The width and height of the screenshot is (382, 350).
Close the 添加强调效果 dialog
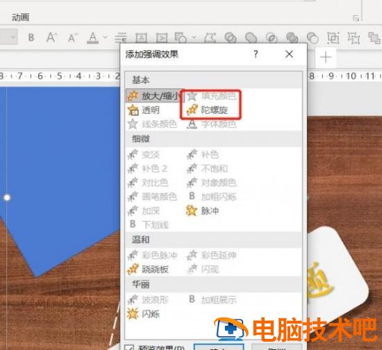pos(289,54)
